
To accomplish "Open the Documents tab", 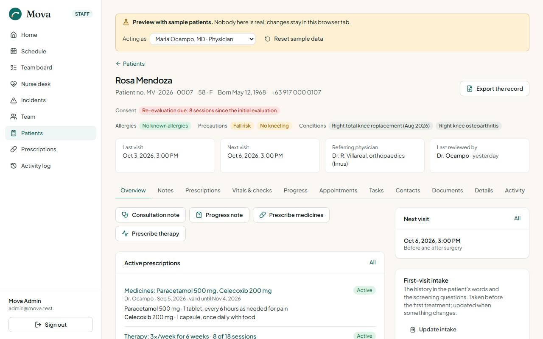I will (x=447, y=190).
